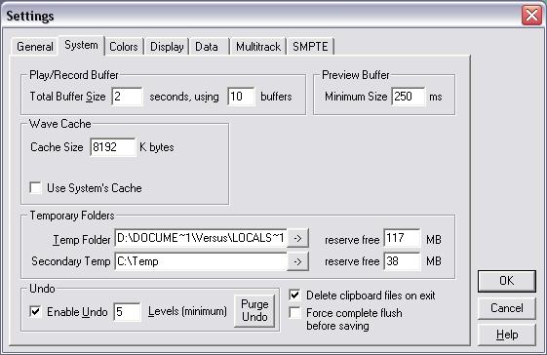Close the Settings dialog window
Screen dimensions: 547x355
point(531,16)
